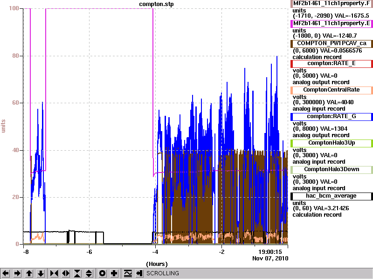Click the SCROLLING status label
Image resolution: width=373 pixels, height=279 pixels.
coord(162,273)
